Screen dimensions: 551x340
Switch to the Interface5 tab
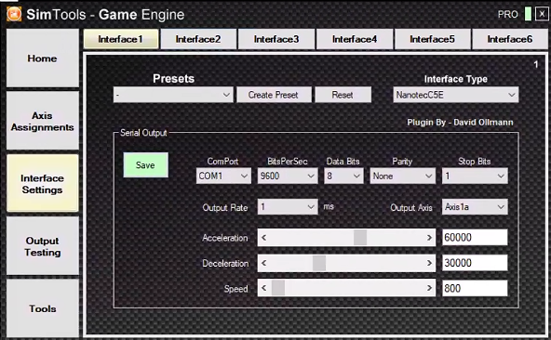[432, 39]
